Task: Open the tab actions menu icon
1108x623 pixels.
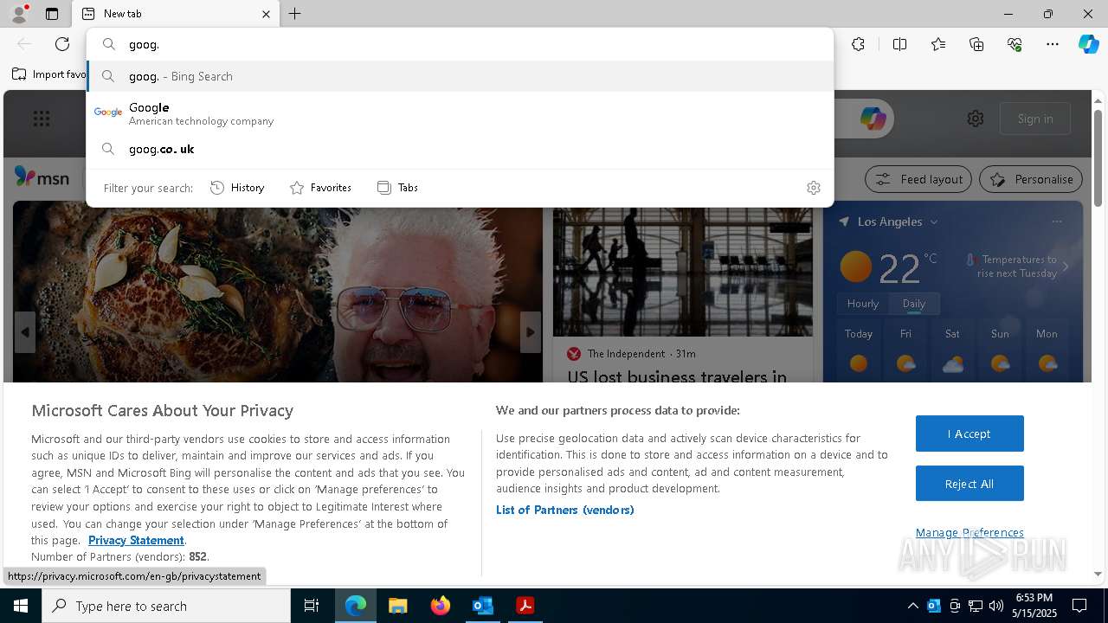Action: coord(52,14)
